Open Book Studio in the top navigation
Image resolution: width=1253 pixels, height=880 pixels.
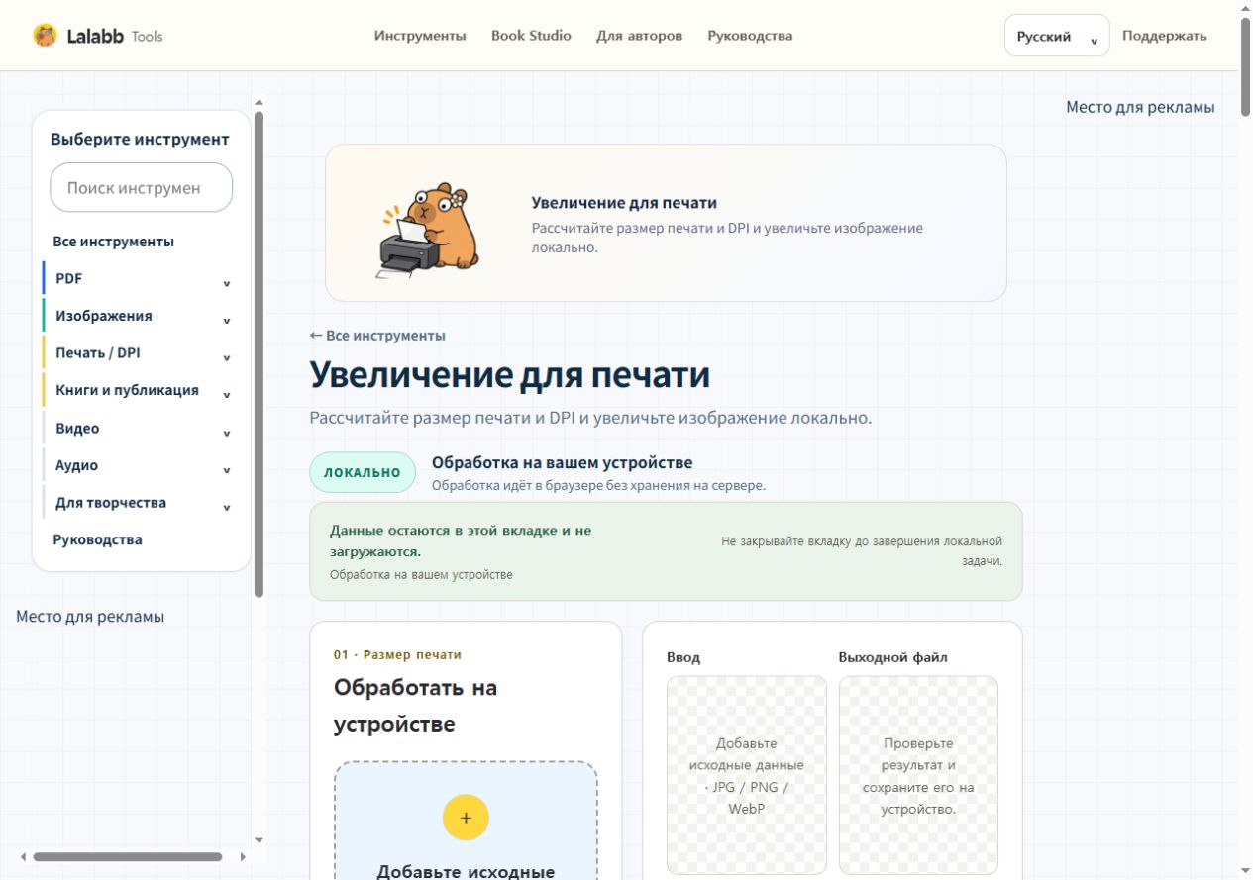(x=531, y=36)
